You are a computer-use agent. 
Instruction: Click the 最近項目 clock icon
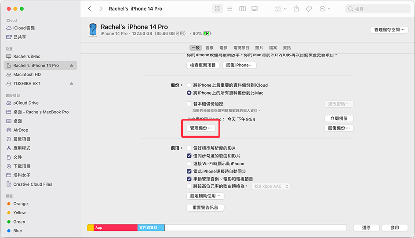[x=9, y=139]
